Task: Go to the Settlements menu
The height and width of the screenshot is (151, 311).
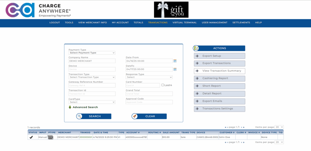Action: tap(241, 23)
